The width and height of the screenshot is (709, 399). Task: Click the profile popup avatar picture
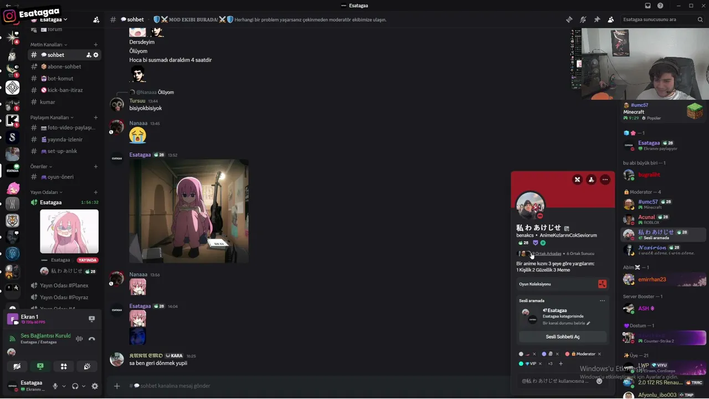click(x=530, y=206)
